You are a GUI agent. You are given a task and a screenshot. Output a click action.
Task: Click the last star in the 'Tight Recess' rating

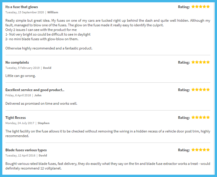point(208,117)
